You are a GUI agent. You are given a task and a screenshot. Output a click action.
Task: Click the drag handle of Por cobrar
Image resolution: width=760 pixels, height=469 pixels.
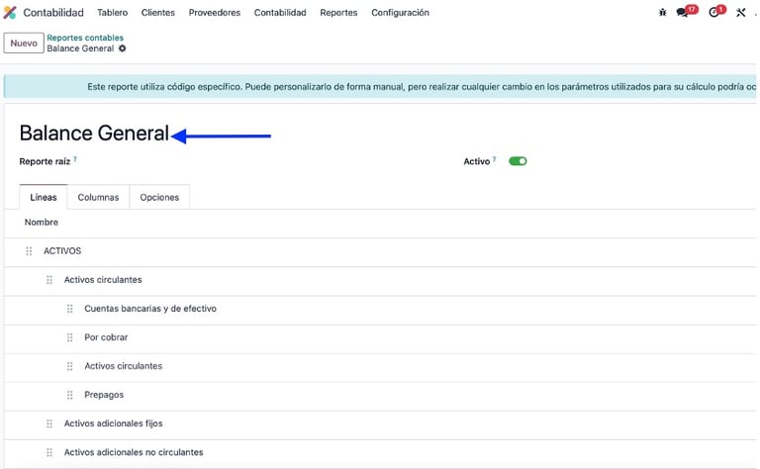[70, 337]
